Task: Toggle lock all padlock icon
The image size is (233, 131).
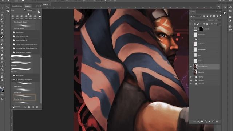Action: click(207, 24)
